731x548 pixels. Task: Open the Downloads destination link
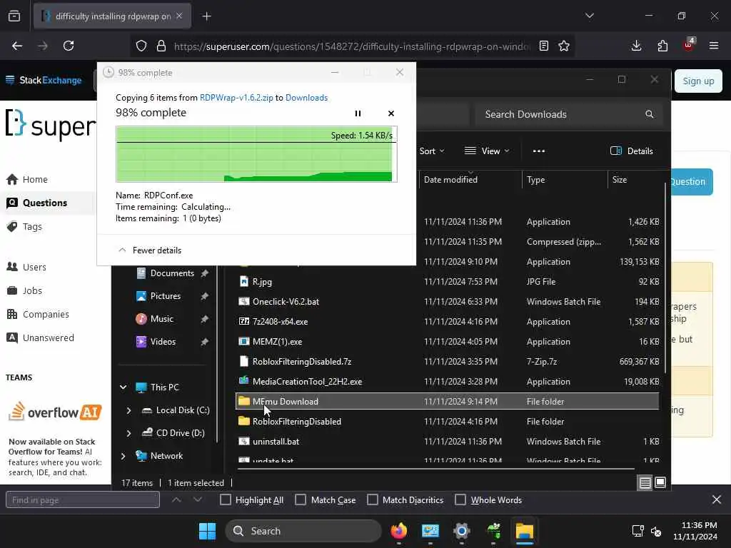[x=306, y=97]
